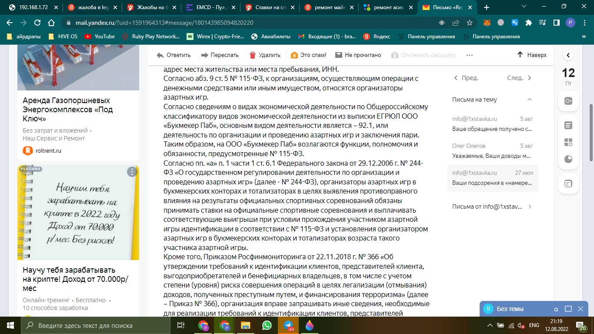Mark message with Это спам! icon
This screenshot has height=334, width=594.
coord(294,55)
